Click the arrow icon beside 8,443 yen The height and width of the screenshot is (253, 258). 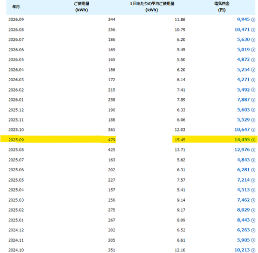click(x=253, y=220)
